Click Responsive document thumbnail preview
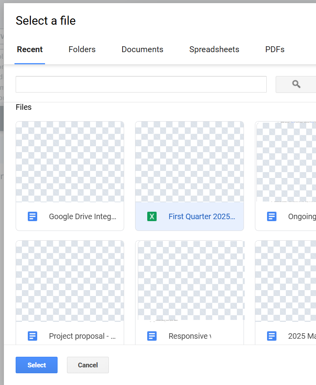This screenshot has width=316, height=385. click(190, 281)
